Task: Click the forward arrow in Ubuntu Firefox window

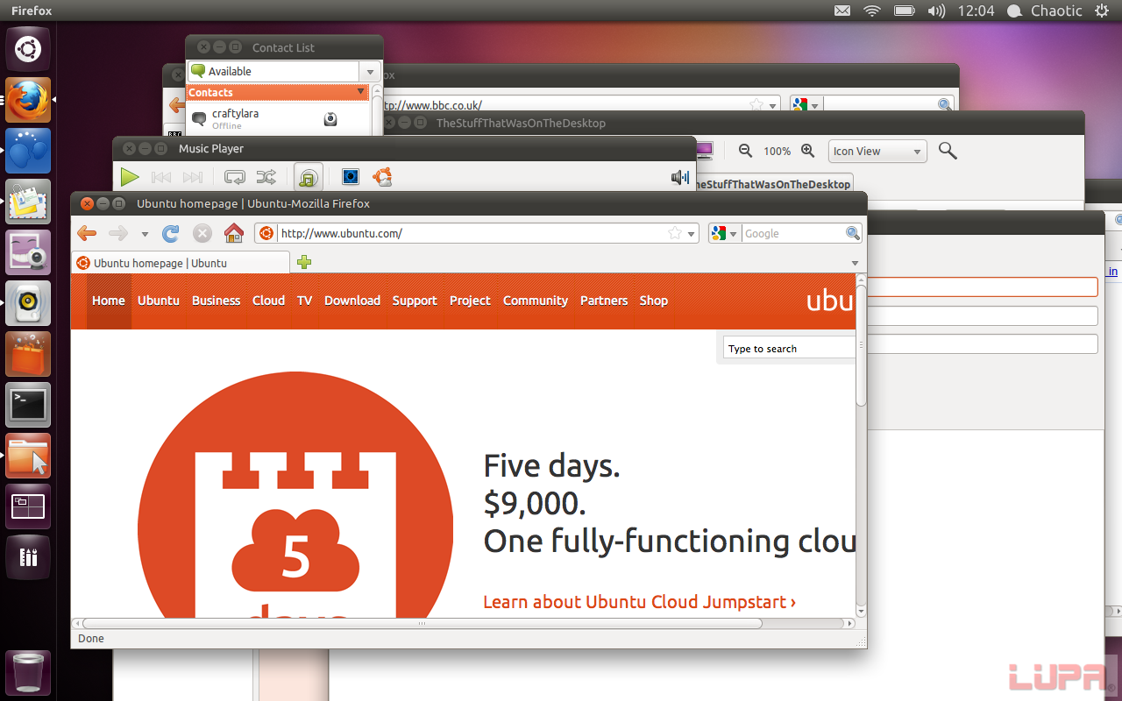Action: pyautogui.click(x=118, y=233)
